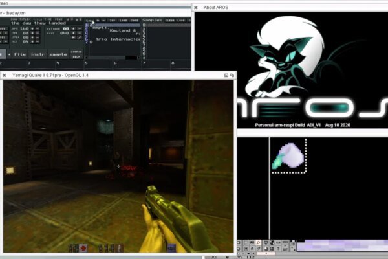Click Zap in the Ins header

113,20
